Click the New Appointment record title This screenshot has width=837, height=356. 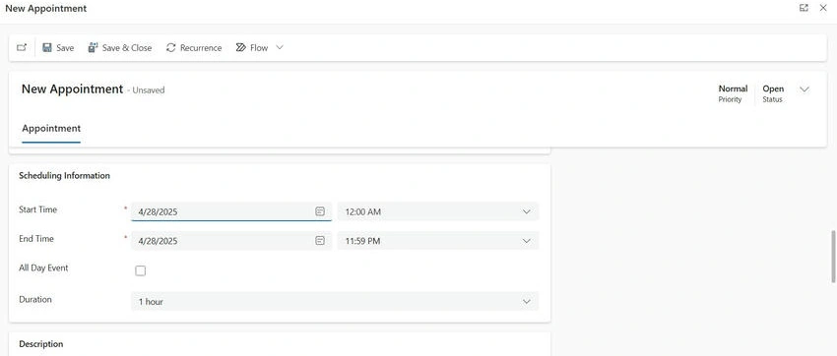(x=72, y=89)
